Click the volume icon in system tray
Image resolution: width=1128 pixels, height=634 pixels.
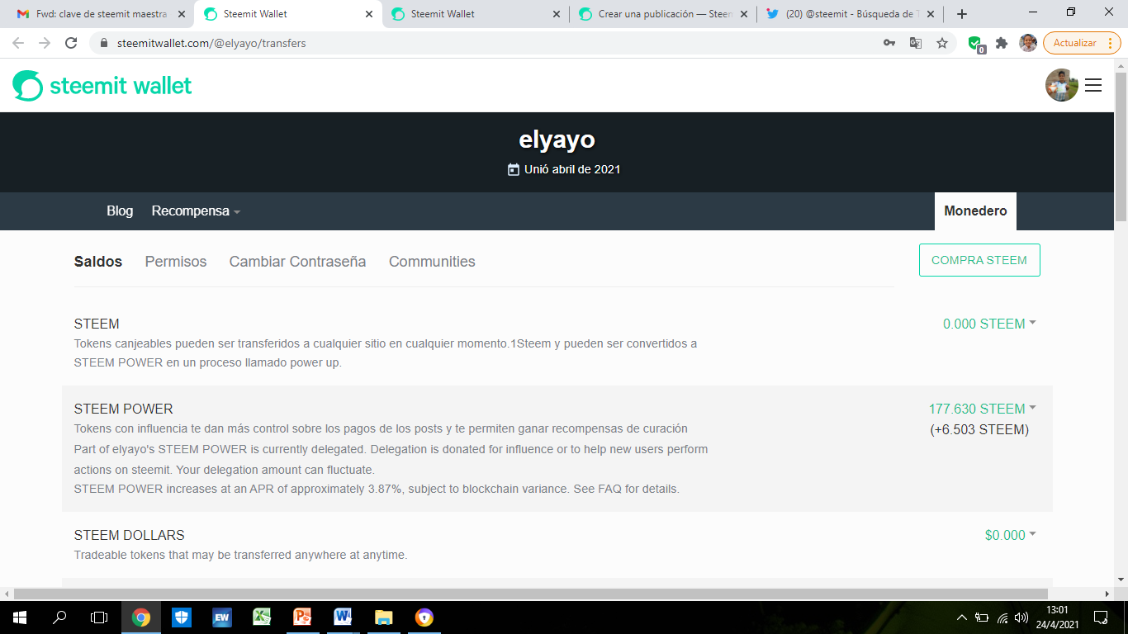tap(1021, 617)
